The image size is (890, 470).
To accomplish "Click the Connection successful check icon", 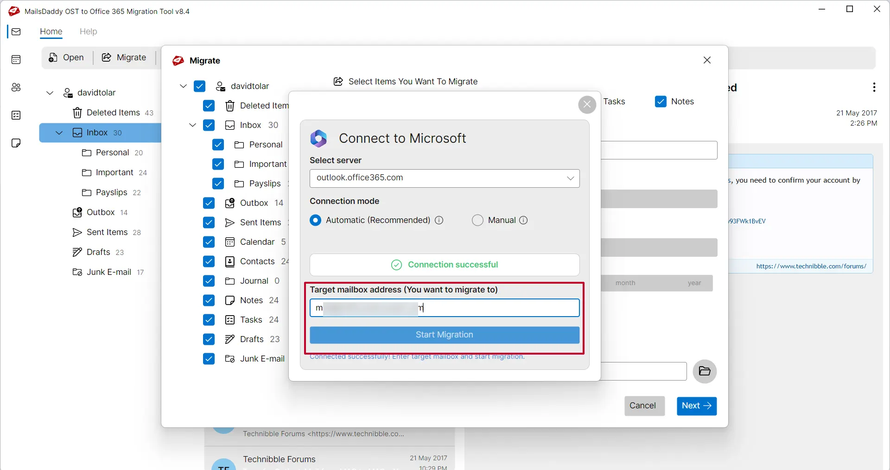I will click(x=396, y=265).
